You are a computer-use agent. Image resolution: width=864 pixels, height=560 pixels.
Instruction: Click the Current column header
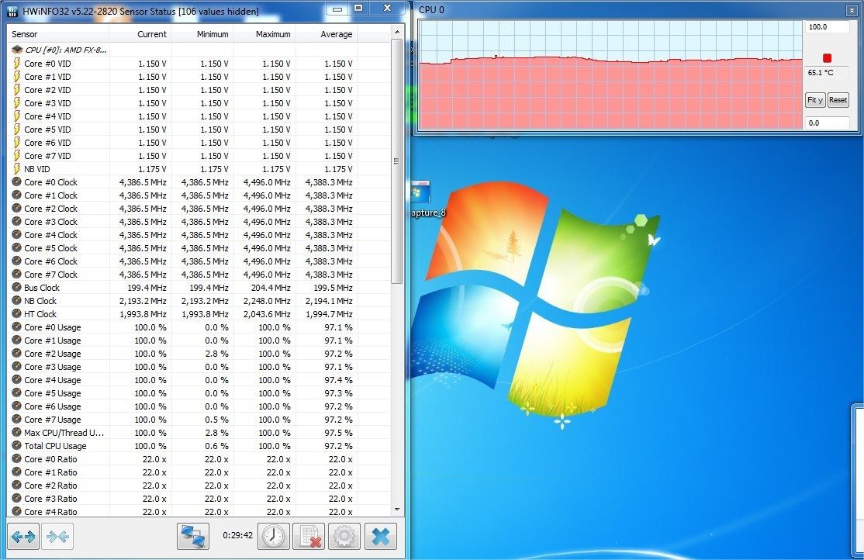(x=140, y=34)
